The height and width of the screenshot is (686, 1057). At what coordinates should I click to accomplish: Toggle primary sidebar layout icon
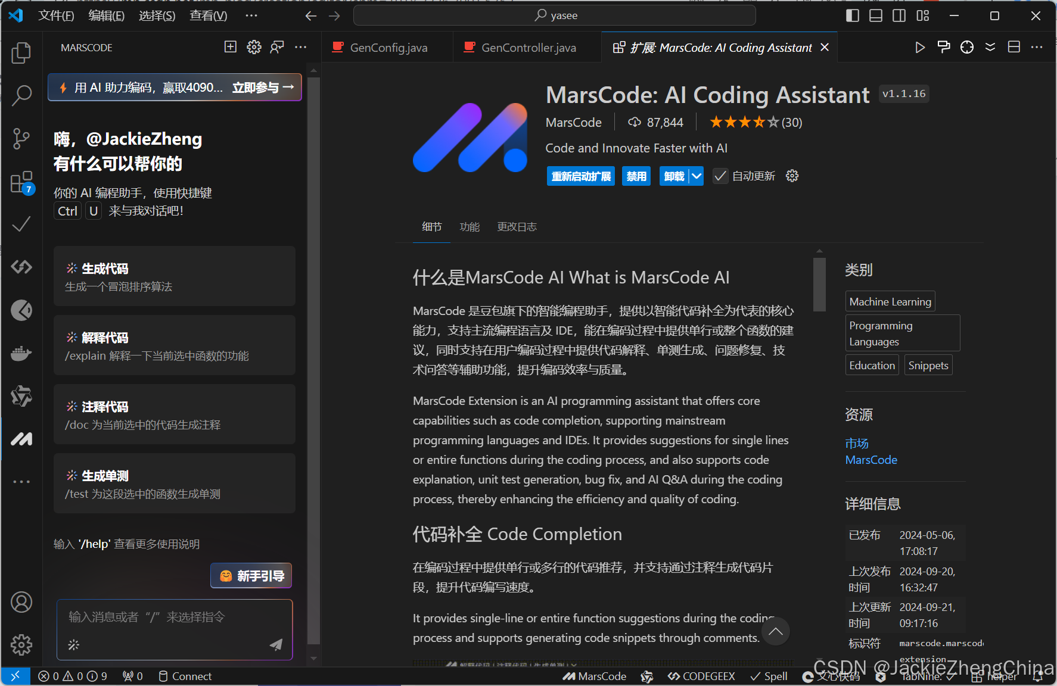pos(853,15)
